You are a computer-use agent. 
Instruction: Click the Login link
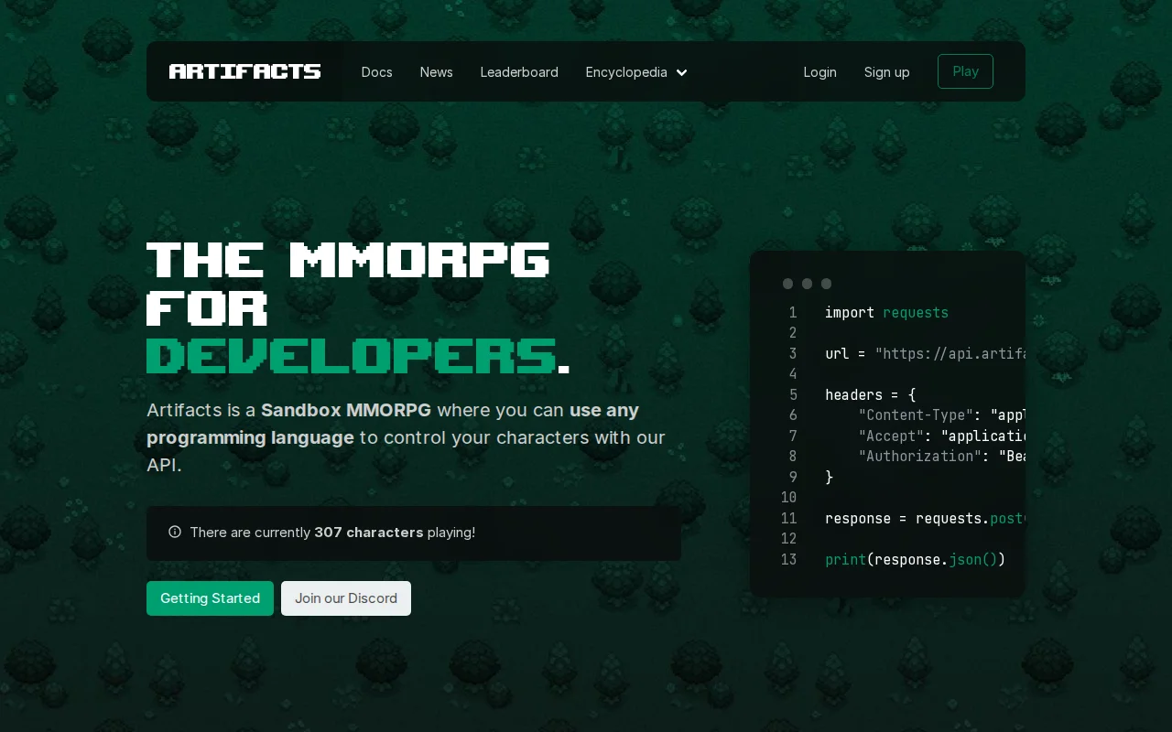[819, 72]
